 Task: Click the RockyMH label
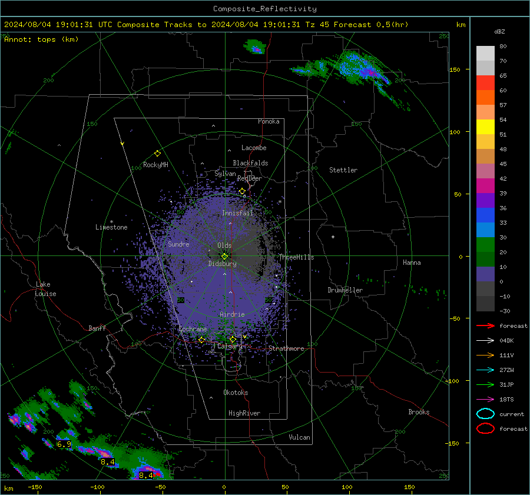(x=155, y=165)
